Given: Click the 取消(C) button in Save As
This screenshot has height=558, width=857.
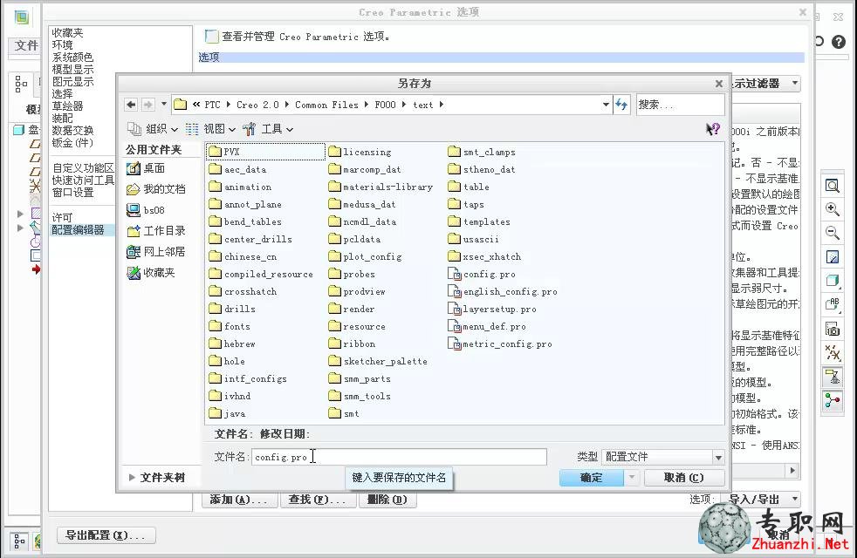Looking at the screenshot, I should pos(684,477).
